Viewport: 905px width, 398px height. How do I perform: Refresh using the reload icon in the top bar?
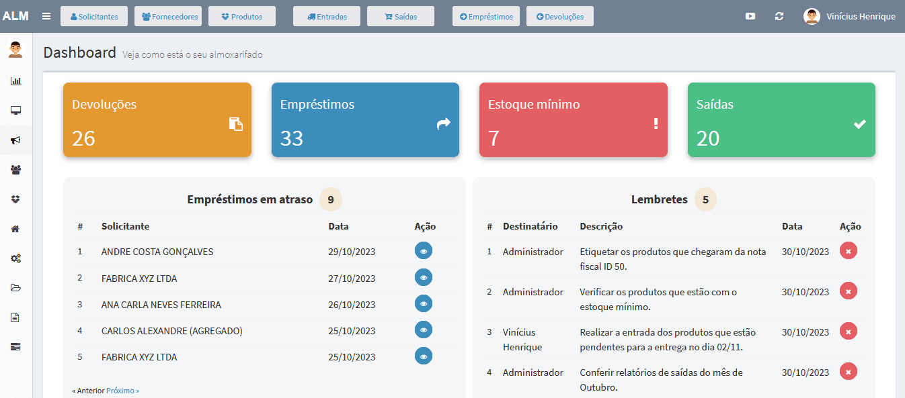click(x=779, y=16)
